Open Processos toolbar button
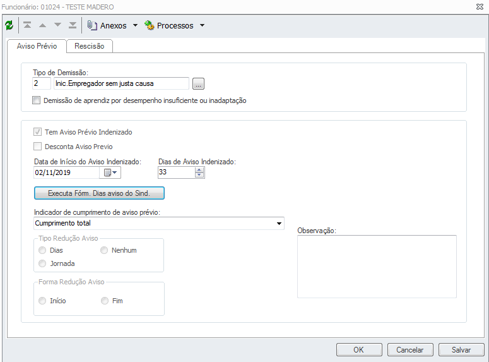The height and width of the screenshot is (362, 489). click(x=168, y=25)
